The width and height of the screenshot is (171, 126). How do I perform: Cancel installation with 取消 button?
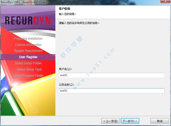coord(160,121)
